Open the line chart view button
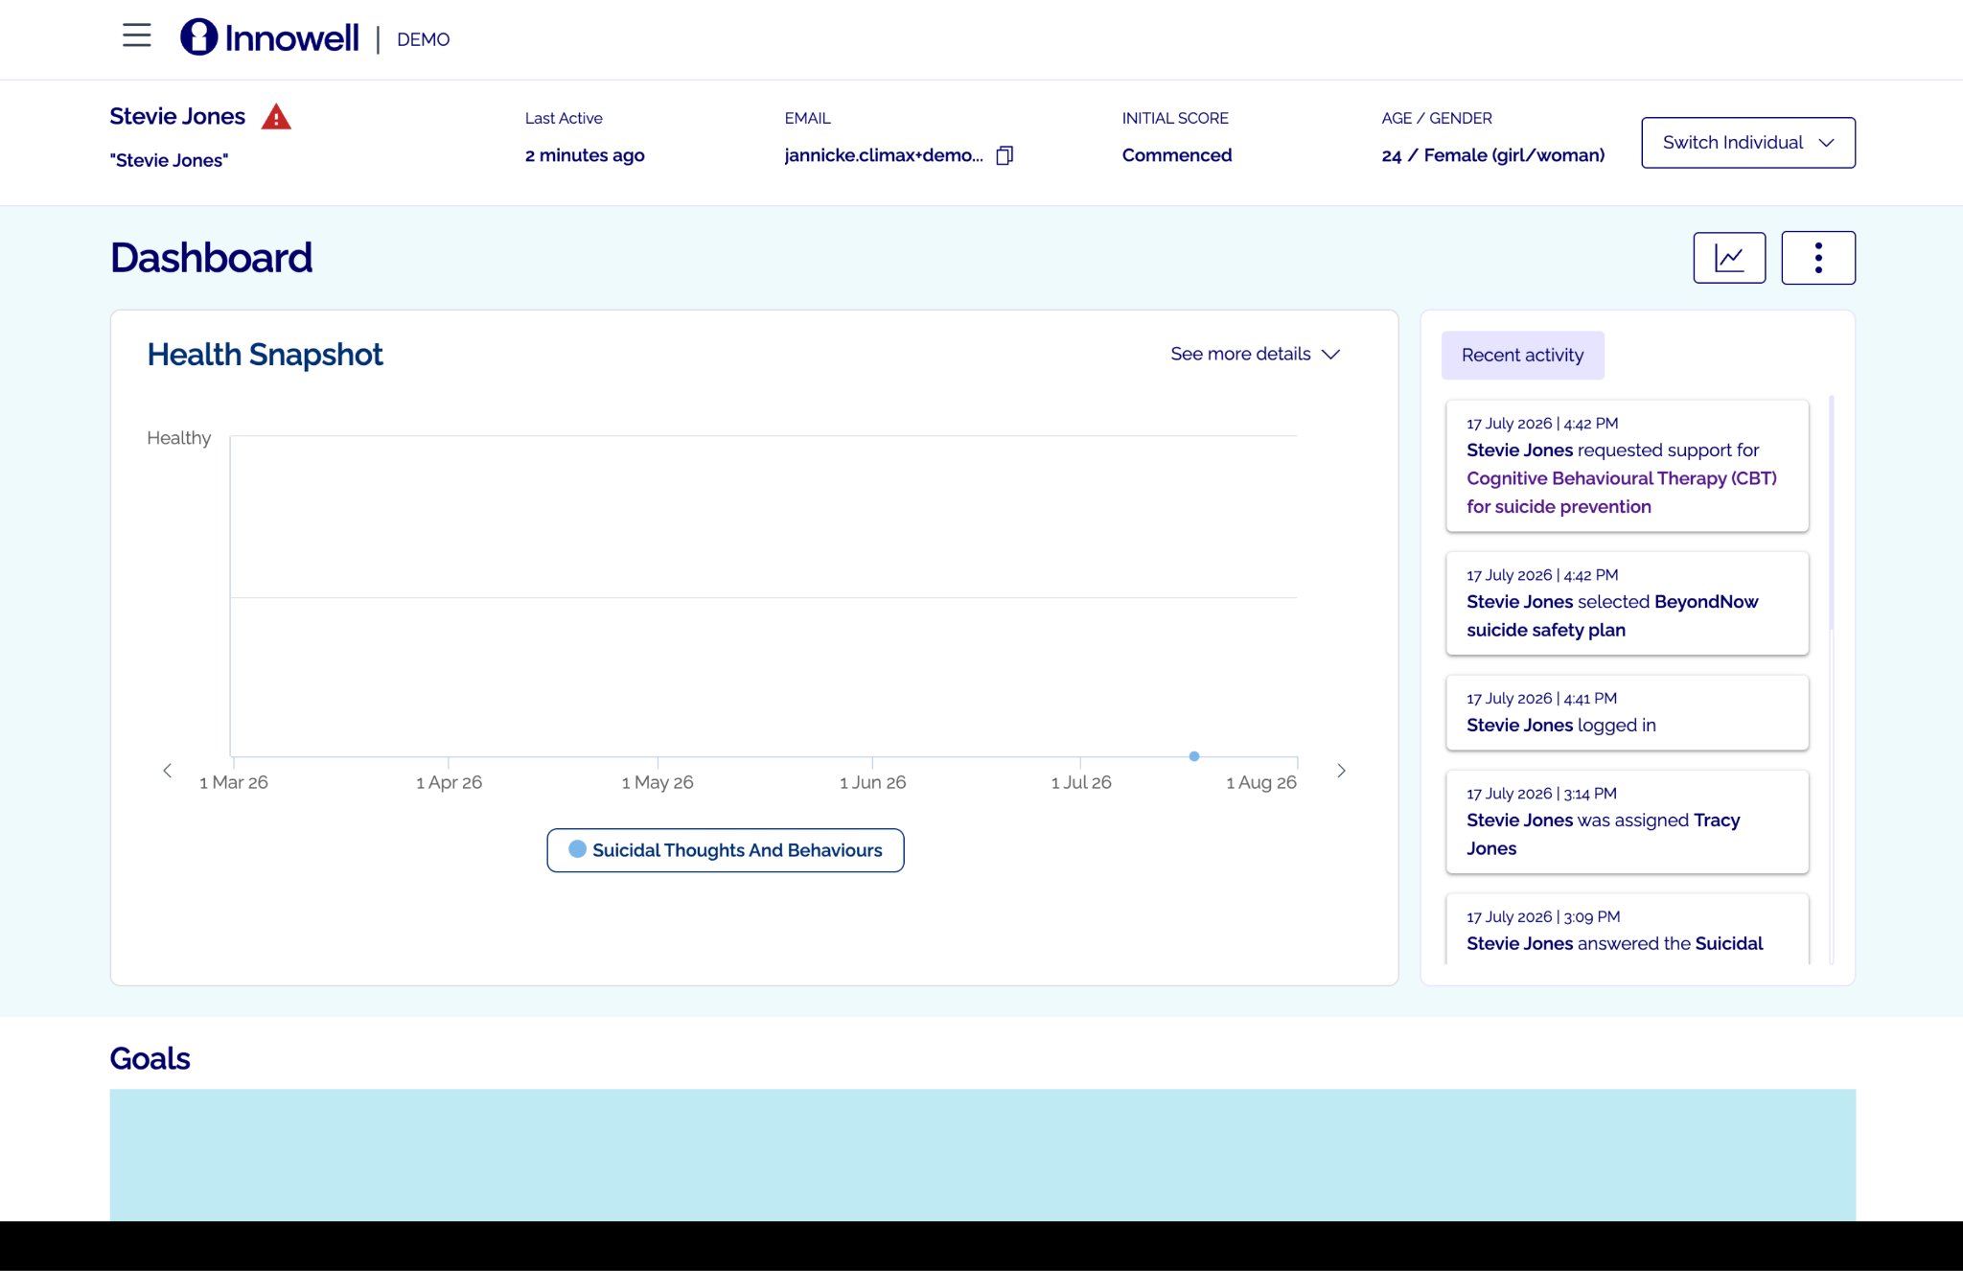Screen dimensions: 1963x1271 pos(1729,258)
